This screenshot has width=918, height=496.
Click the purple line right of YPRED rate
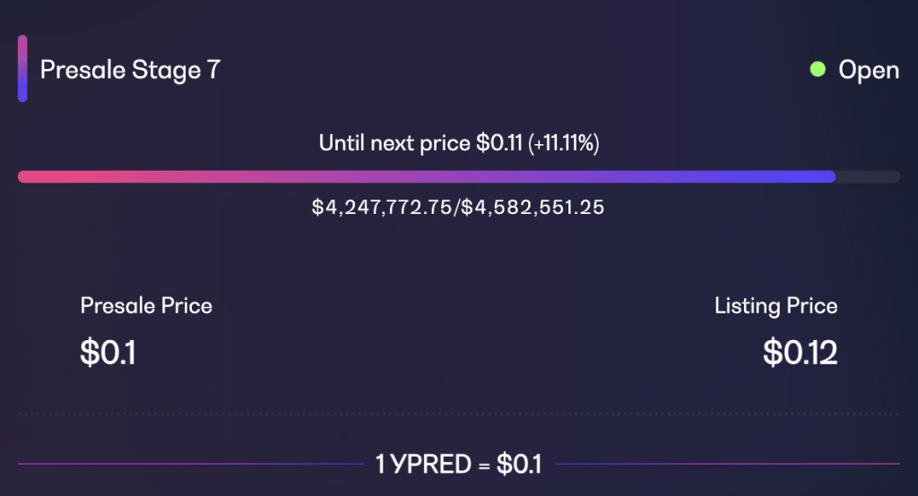[726, 464]
